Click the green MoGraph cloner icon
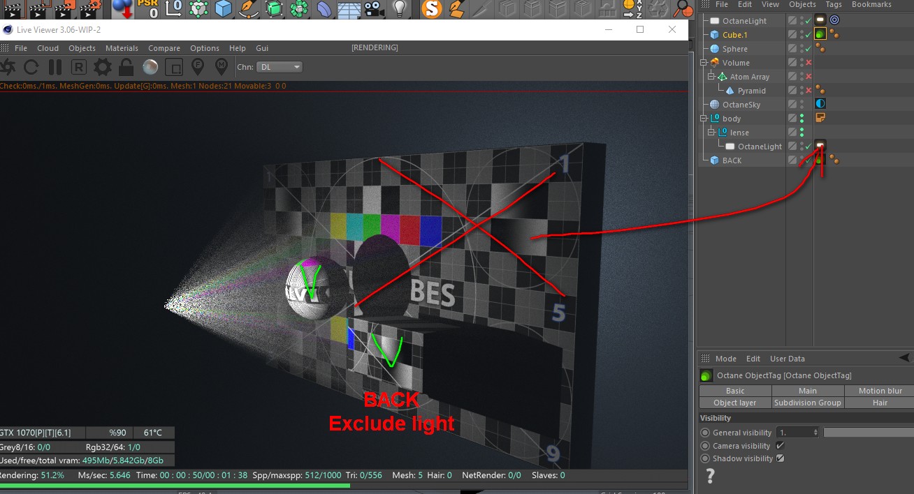This screenshot has height=494, width=914. click(300, 8)
